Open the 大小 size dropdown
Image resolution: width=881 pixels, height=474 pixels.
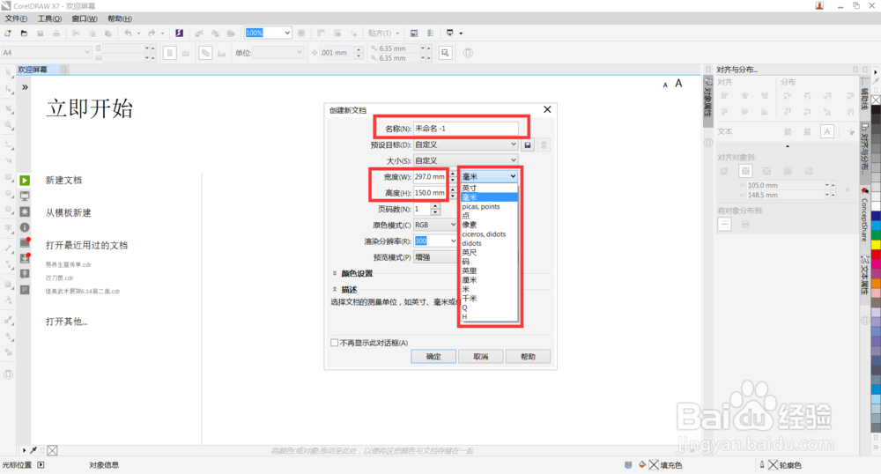(x=465, y=160)
